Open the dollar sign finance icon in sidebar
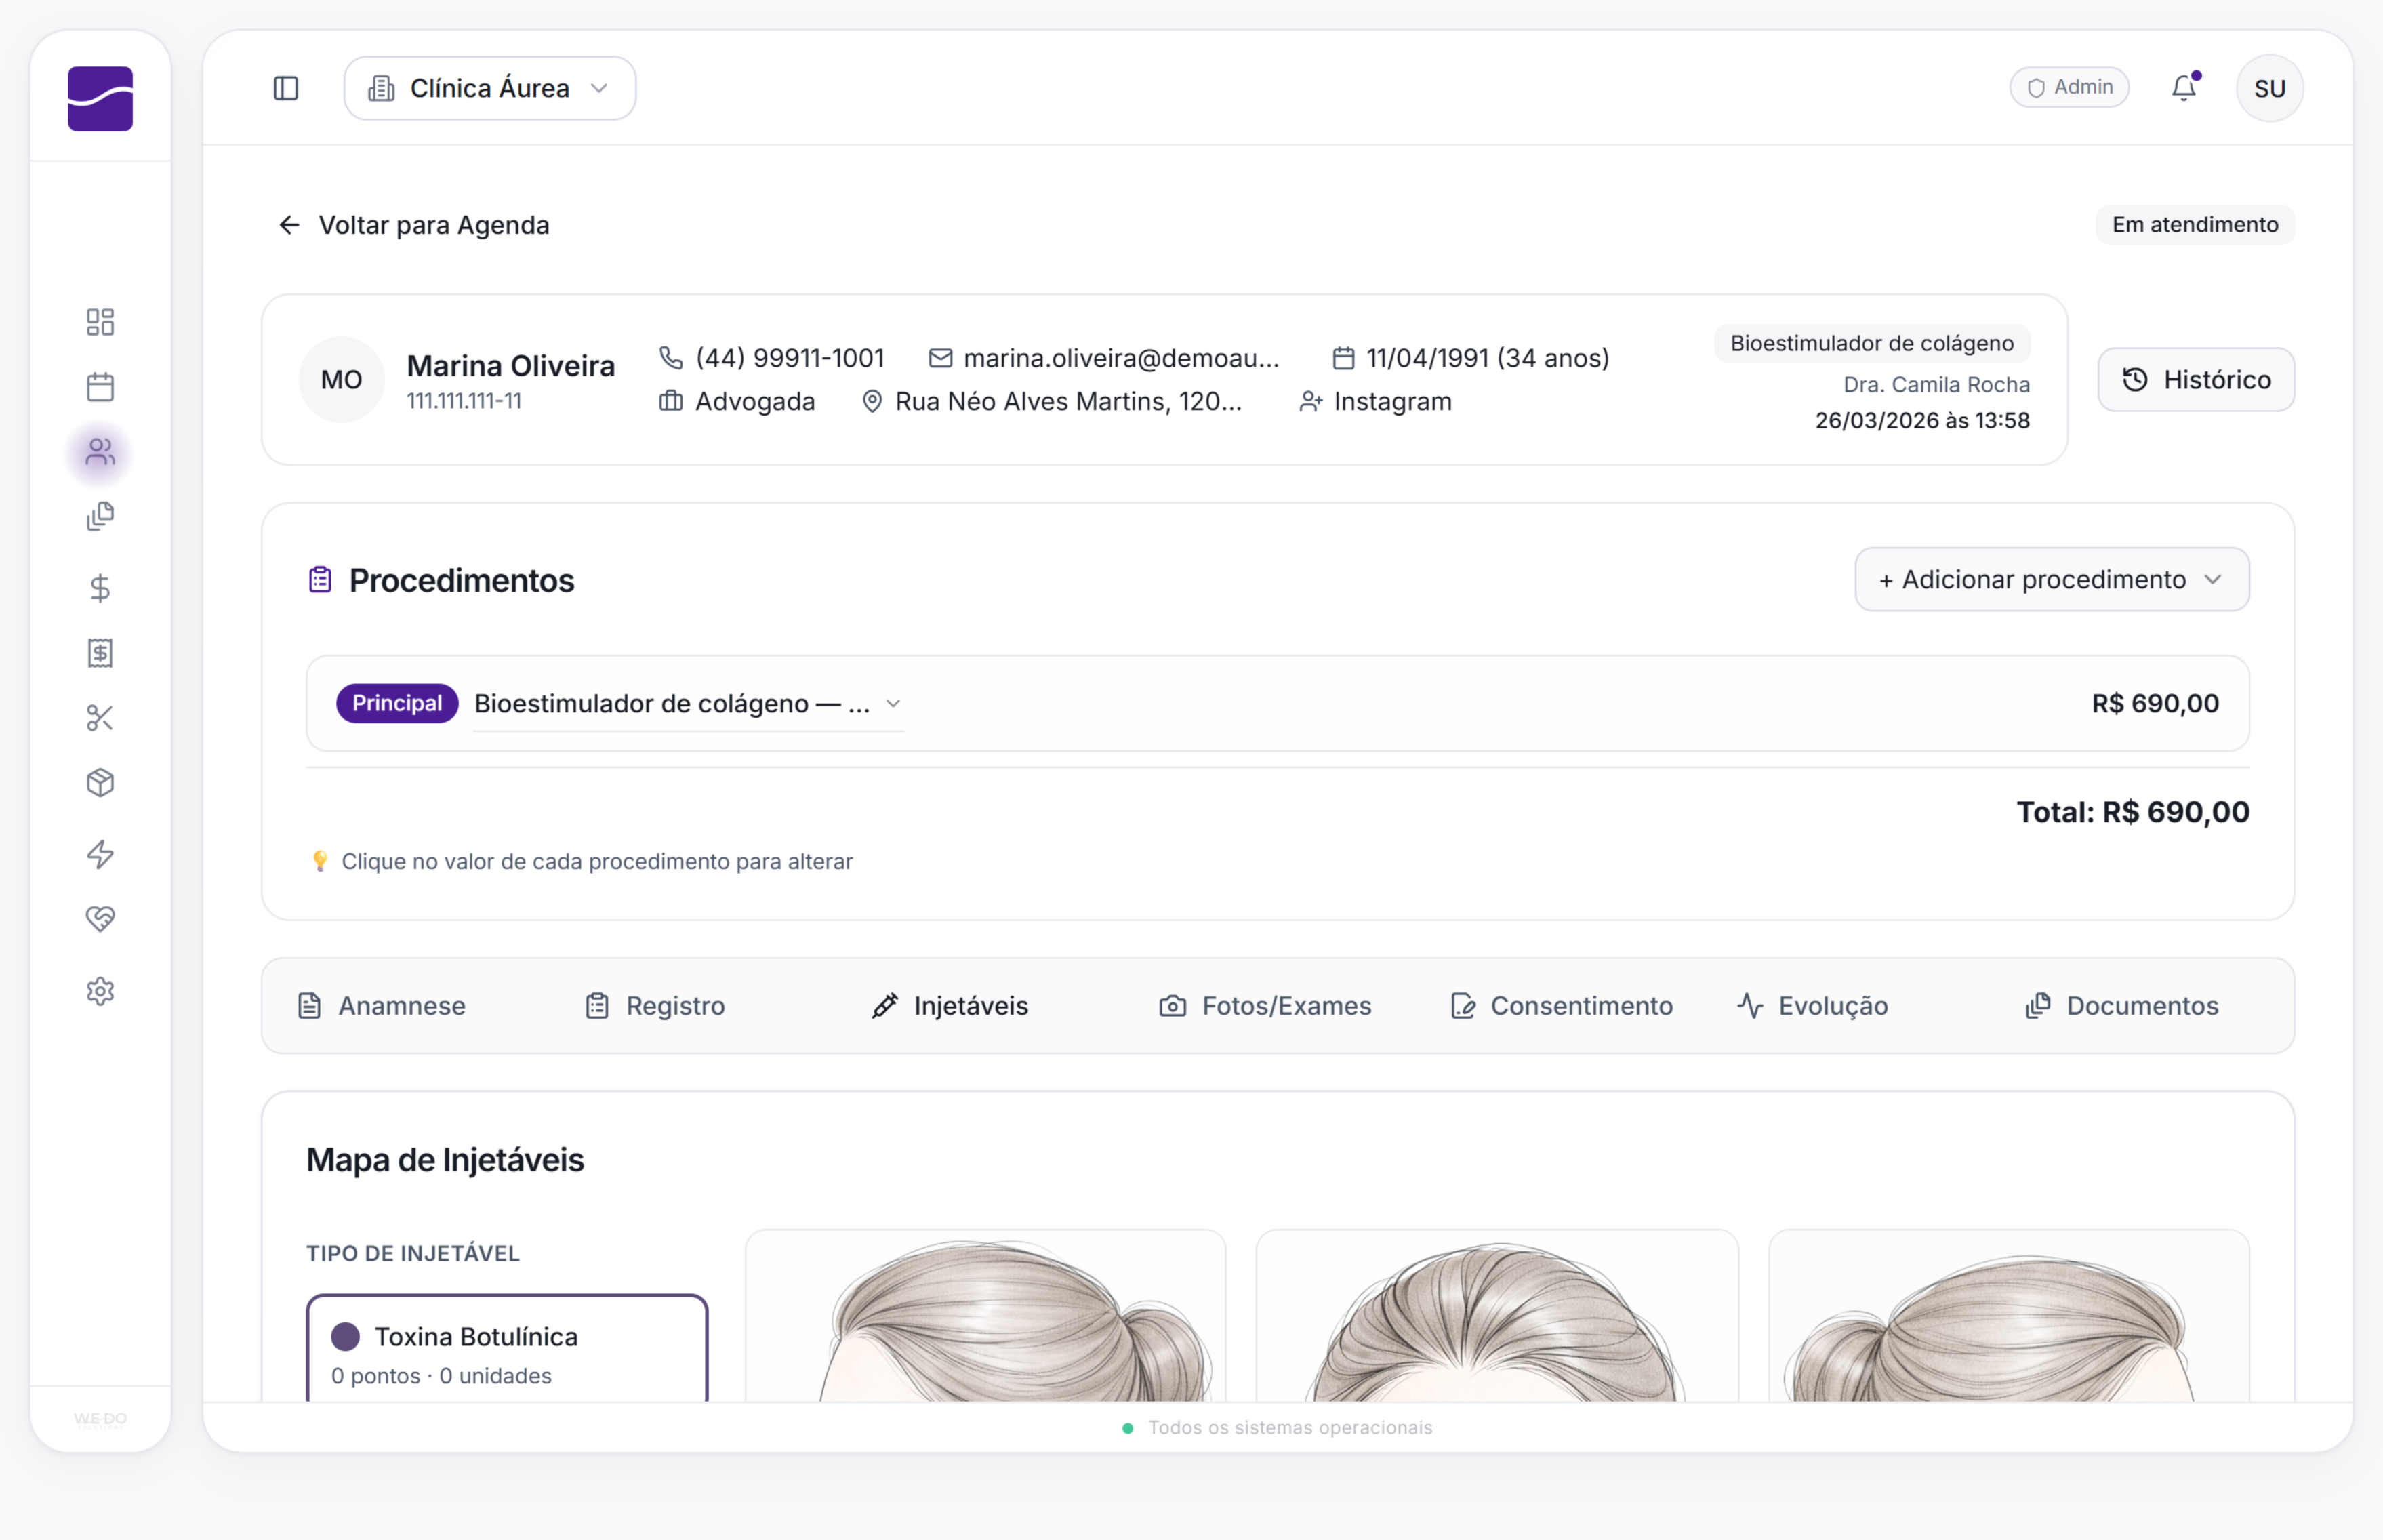 pyautogui.click(x=100, y=588)
